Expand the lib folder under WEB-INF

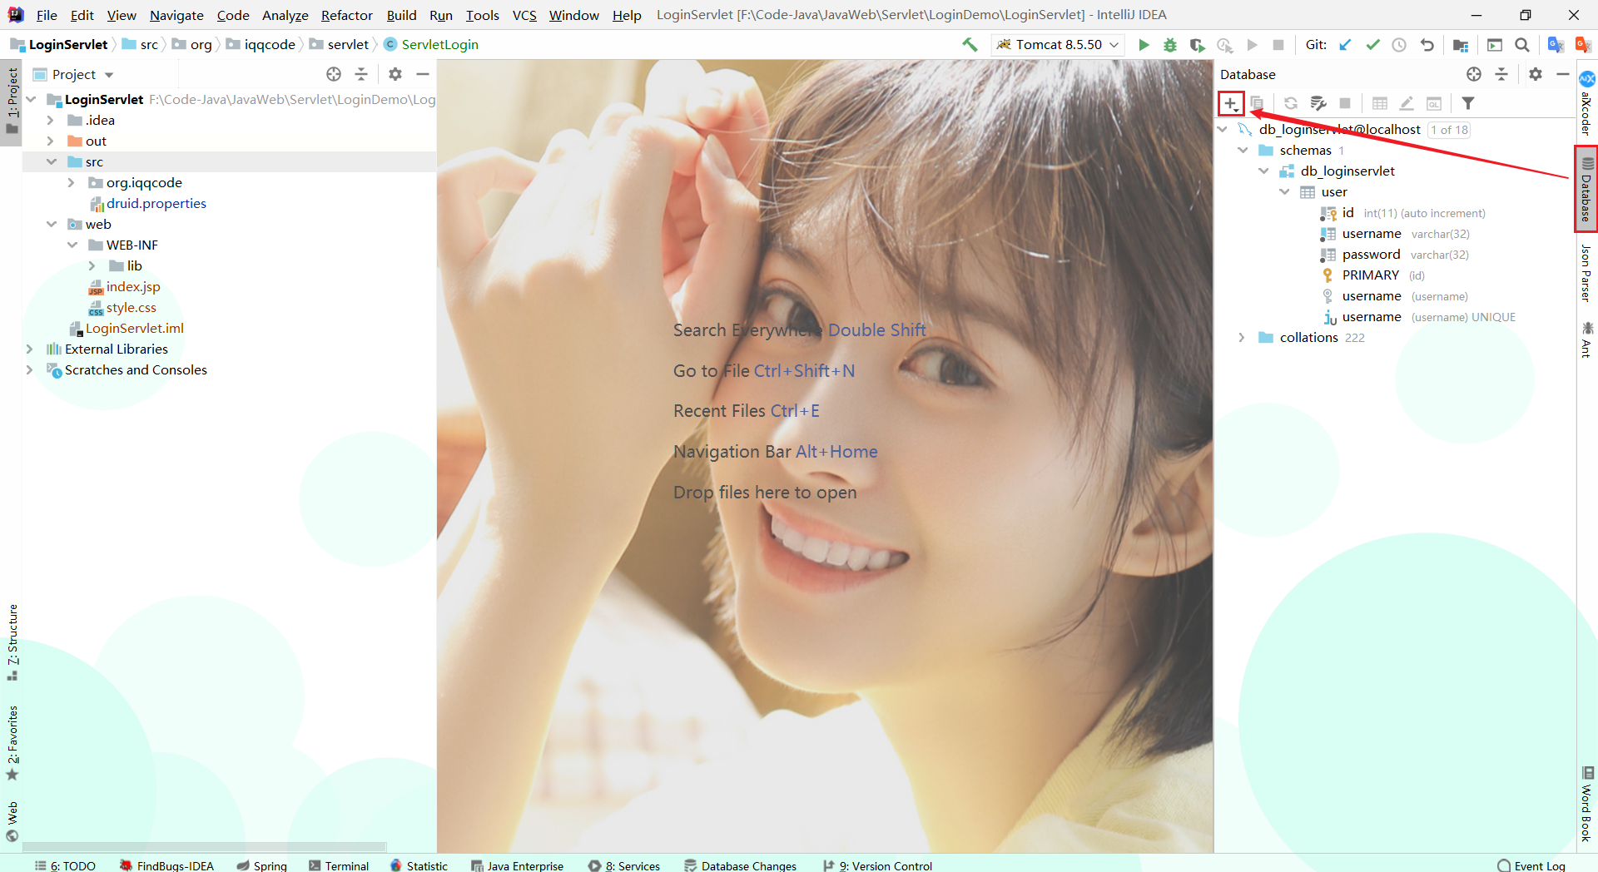[92, 265]
